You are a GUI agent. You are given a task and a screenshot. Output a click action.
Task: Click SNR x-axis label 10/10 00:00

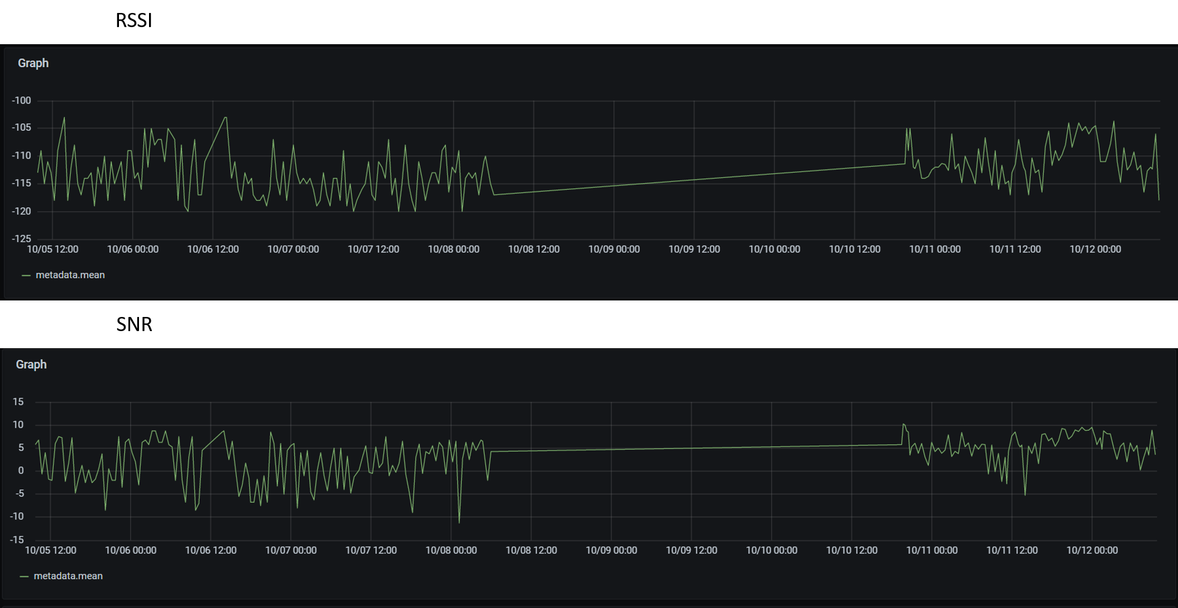(772, 550)
